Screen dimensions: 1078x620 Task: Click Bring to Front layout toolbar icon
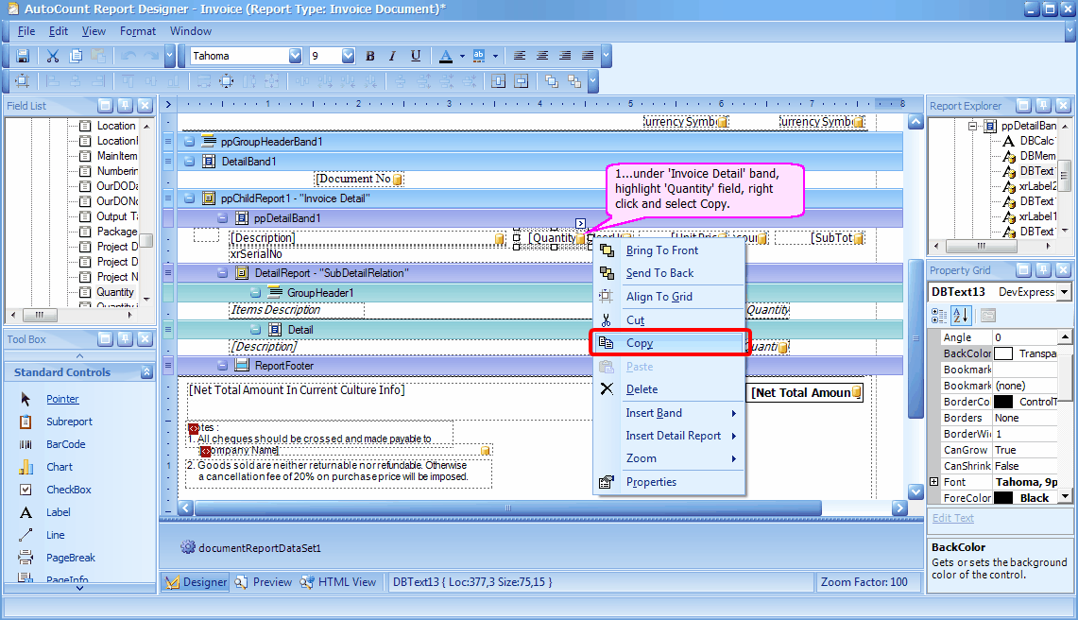(x=552, y=81)
